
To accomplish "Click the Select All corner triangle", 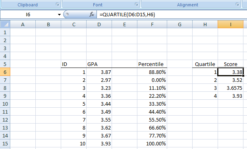I will coord(5,25).
